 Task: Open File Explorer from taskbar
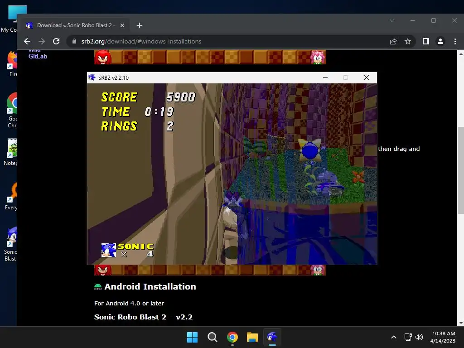[252, 337]
